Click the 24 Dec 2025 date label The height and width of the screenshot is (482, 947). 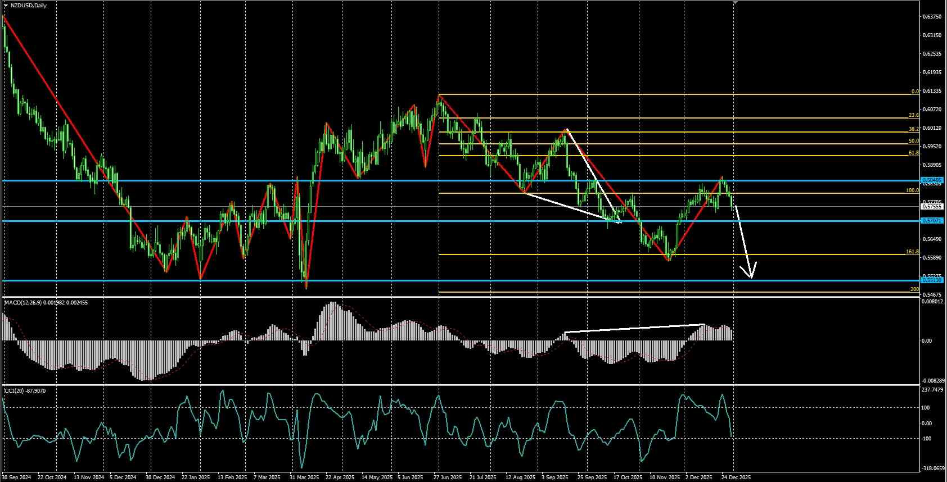pyautogui.click(x=736, y=478)
